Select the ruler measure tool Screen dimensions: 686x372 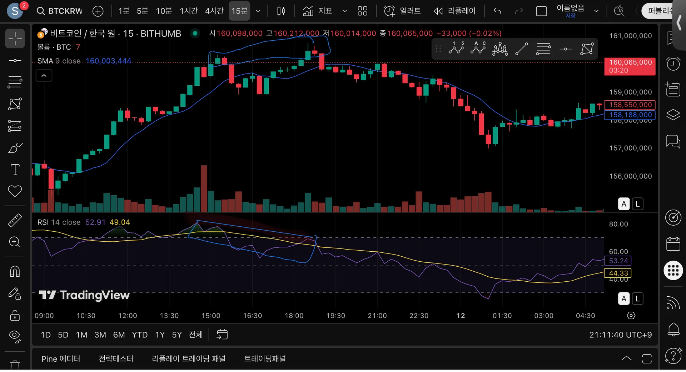click(15, 220)
